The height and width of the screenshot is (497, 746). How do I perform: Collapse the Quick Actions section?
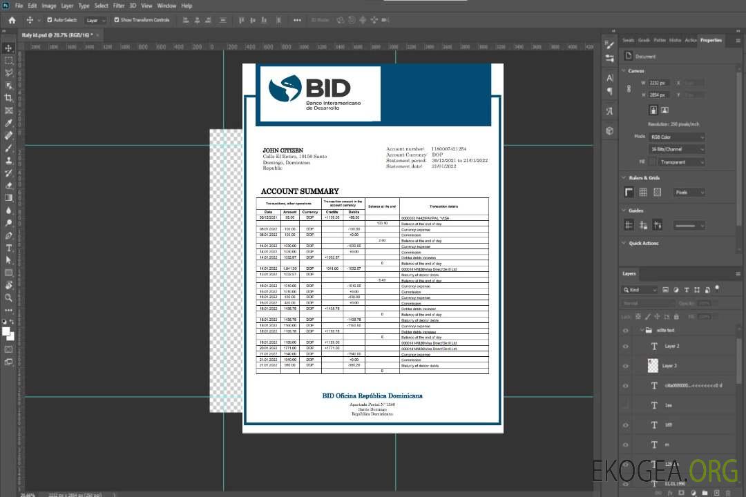point(624,243)
